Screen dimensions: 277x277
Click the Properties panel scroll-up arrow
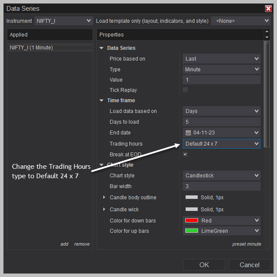pos(267,31)
